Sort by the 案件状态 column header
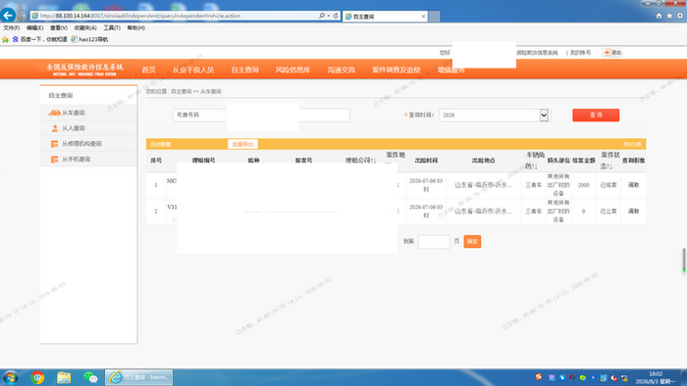The height and width of the screenshot is (386, 687). pos(609,161)
